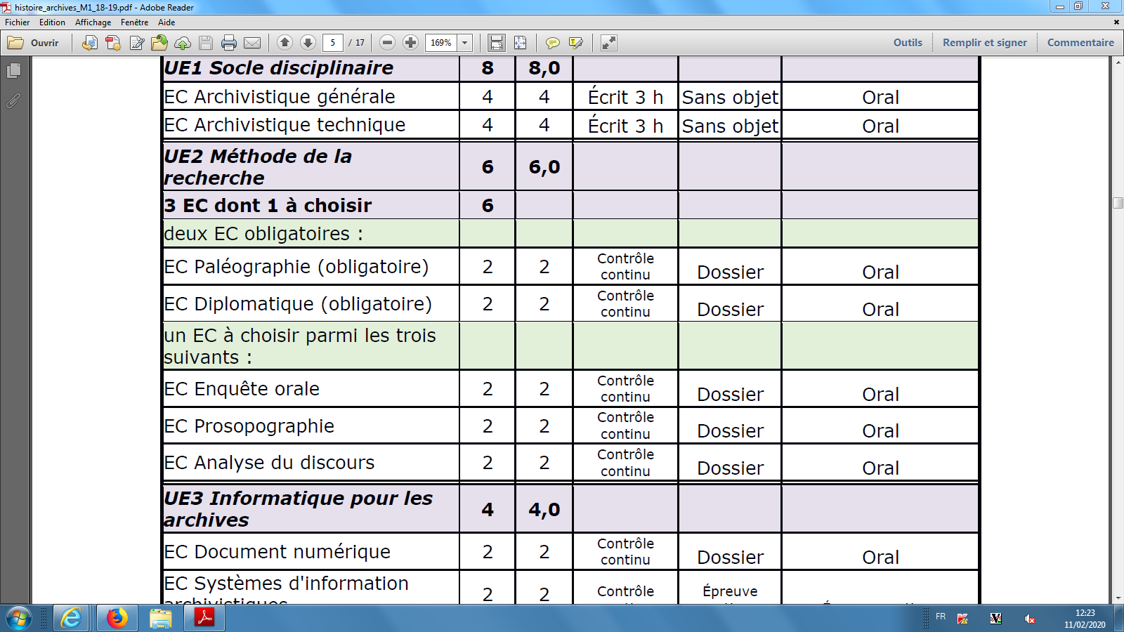
Task: Click the cloud upload icon
Action: tap(183, 43)
